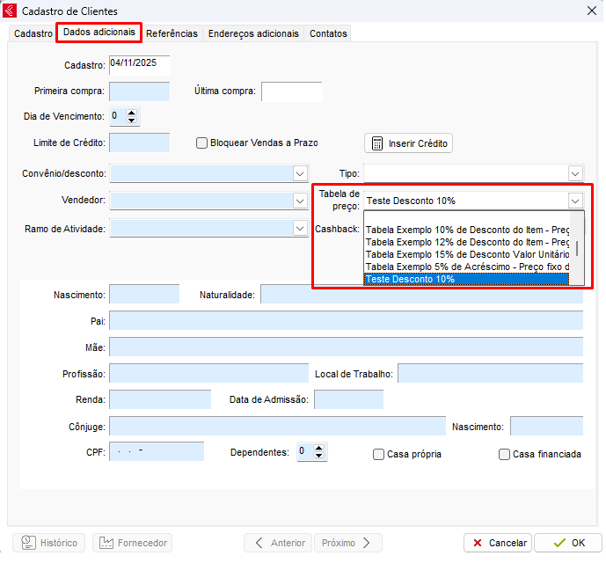Viewport: 606px width, 563px height.
Task: Go to previous record with Anterior arrow
Action: tap(259, 543)
